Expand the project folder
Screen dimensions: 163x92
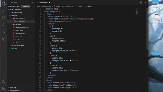click(x=21, y=25)
